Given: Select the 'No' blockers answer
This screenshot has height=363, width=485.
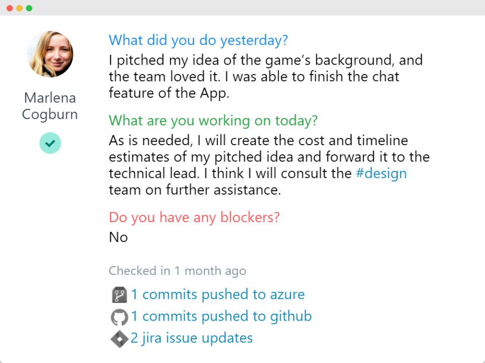Looking at the screenshot, I should coord(118,237).
